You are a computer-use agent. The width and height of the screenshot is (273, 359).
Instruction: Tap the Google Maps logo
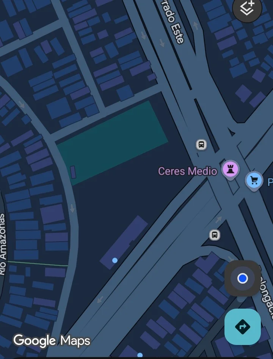point(52,341)
